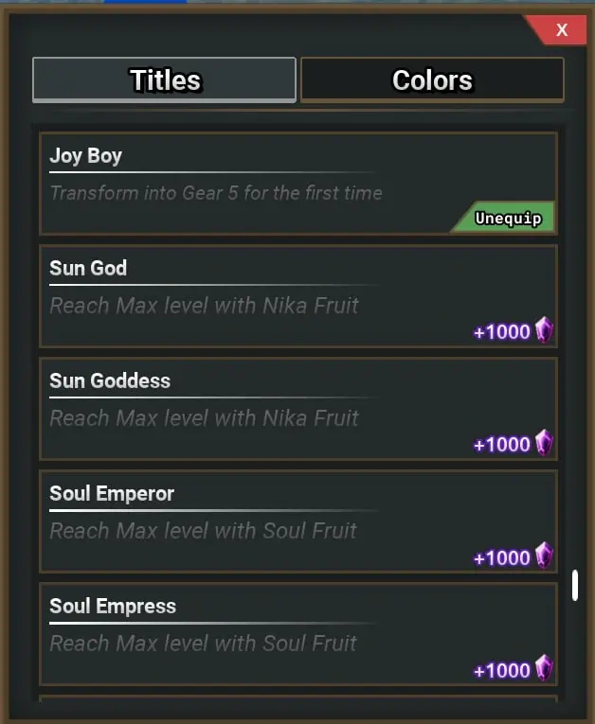The image size is (595, 724).
Task: Select the Soul Empress title name
Action: pos(113,606)
